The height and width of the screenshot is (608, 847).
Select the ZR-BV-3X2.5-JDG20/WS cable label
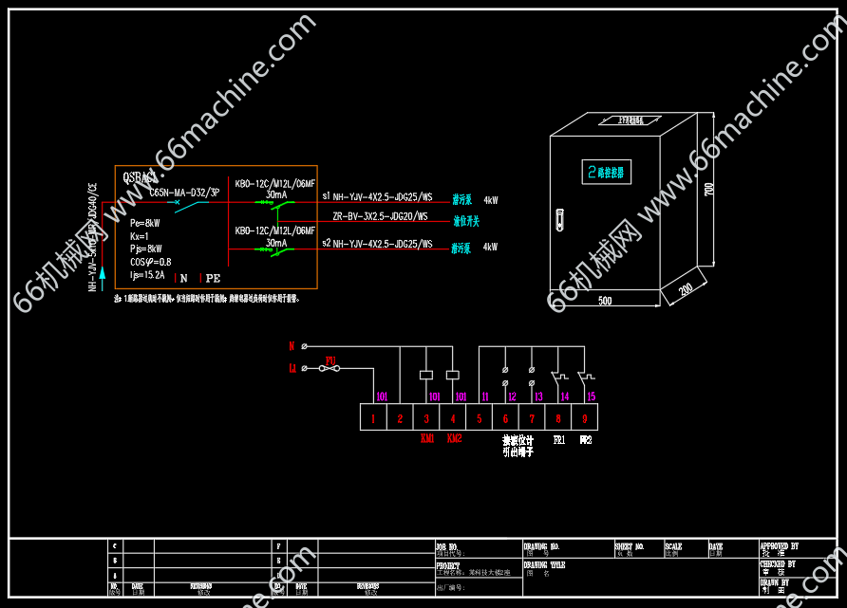[380, 217]
